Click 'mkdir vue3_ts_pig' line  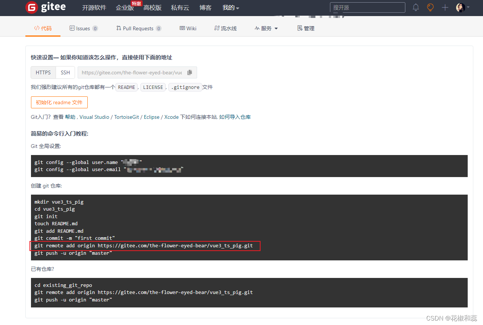59,202
